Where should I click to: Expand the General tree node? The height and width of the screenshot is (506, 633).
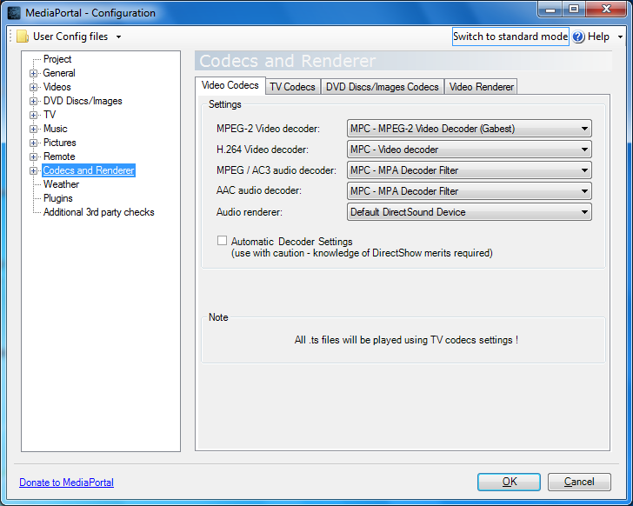(34, 73)
